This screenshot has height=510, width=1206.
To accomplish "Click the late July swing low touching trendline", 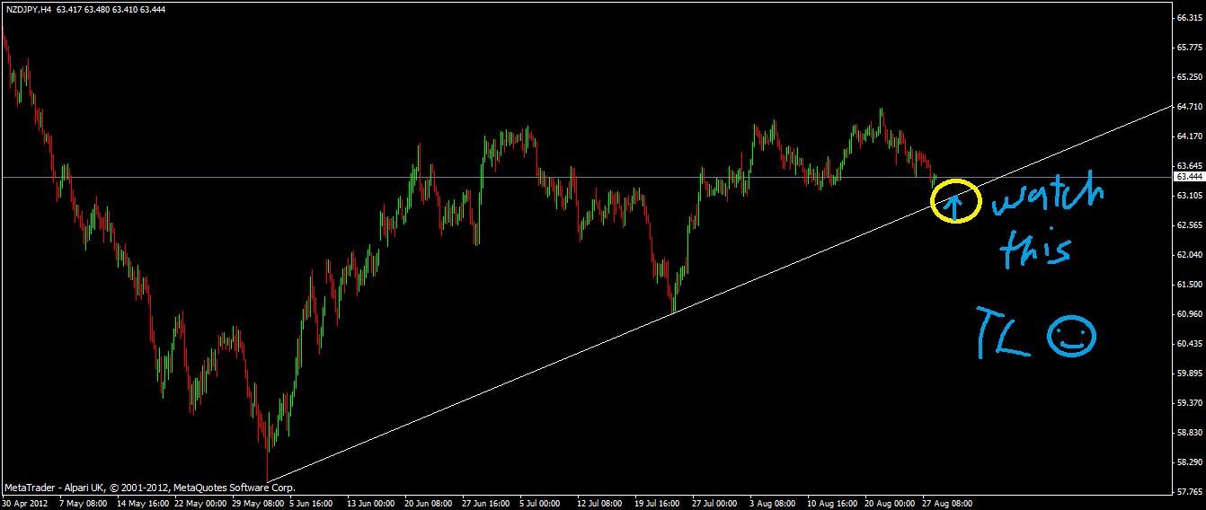I will coord(673,303).
